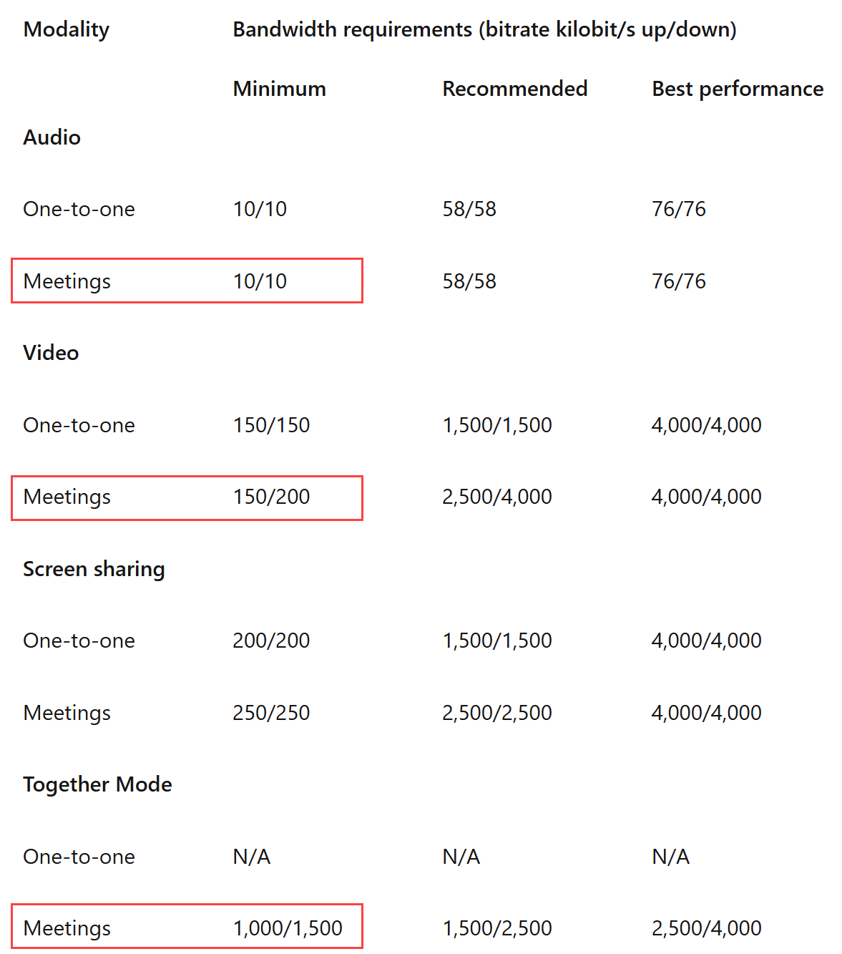Click the Screen sharing Meetings 250/250 value
This screenshot has width=842, height=954.
[271, 713]
